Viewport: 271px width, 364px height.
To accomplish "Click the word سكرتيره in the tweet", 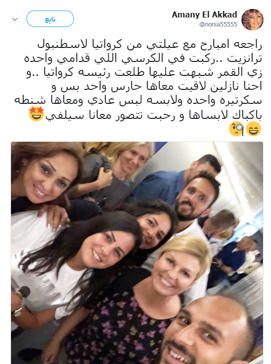I will (243, 100).
